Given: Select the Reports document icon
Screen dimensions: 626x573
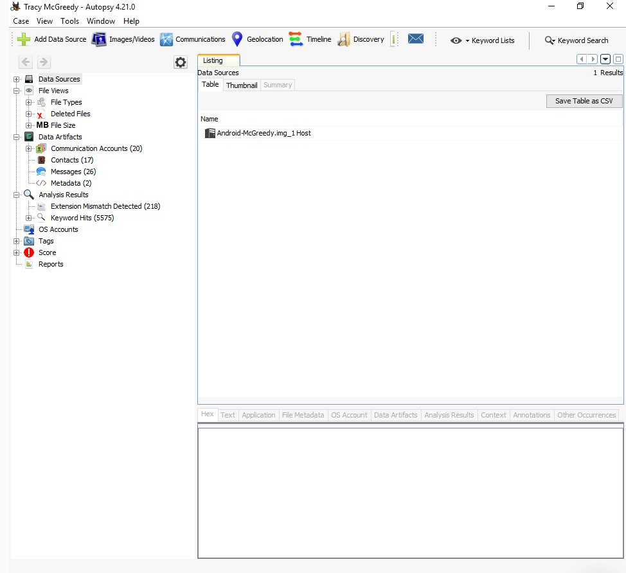Looking at the screenshot, I should tap(29, 264).
